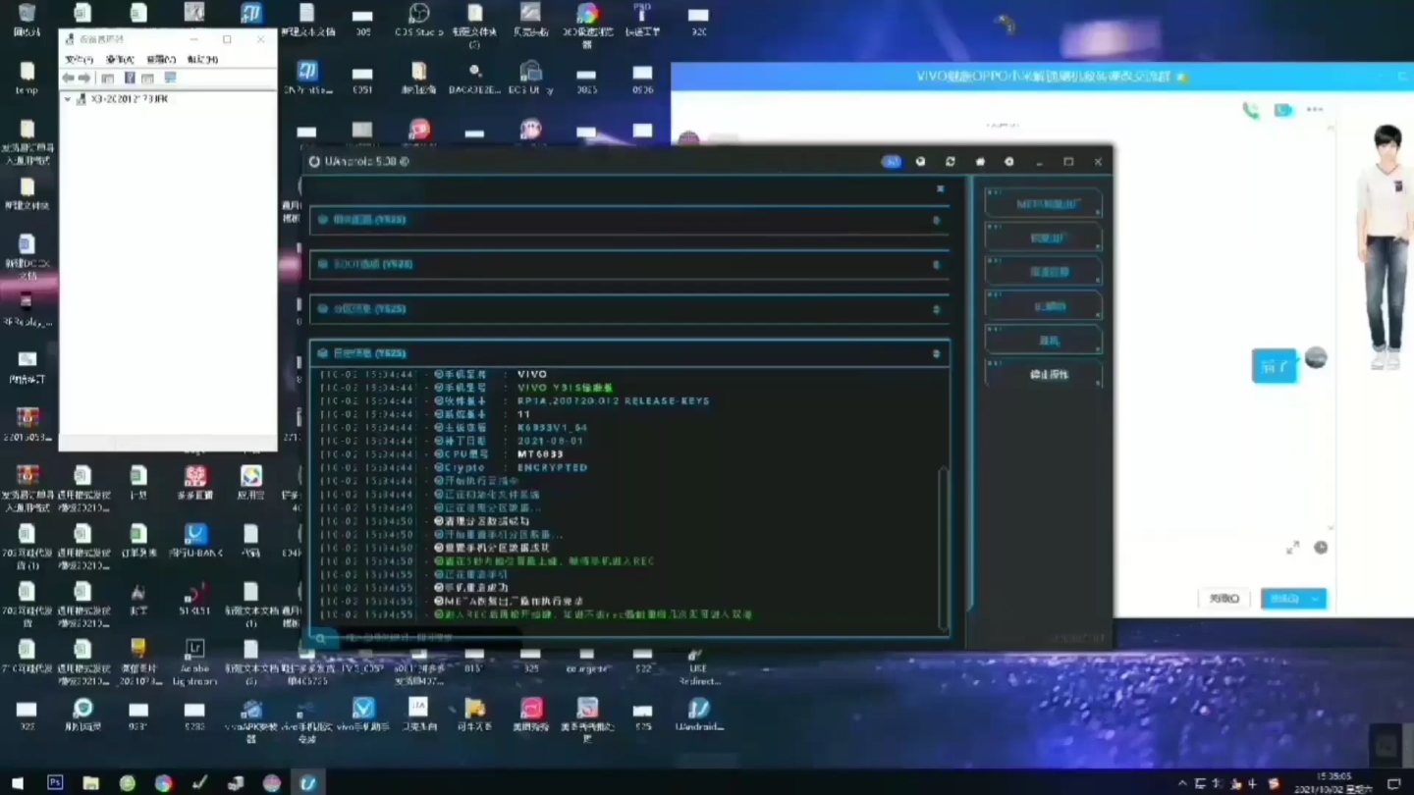Viewport: 1414px width, 795px height.
Task: Open the send button's dropdown arrow
Action: point(1316,599)
